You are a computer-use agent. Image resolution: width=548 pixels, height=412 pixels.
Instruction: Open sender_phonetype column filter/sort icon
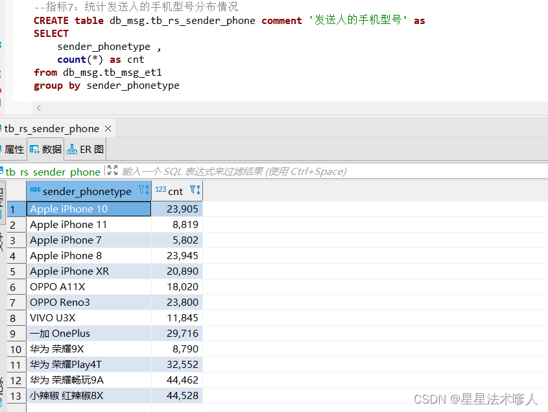[143, 190]
